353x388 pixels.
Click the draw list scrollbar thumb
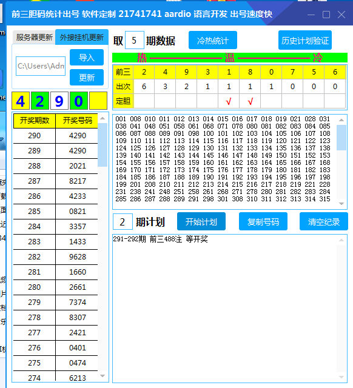(x=103, y=145)
